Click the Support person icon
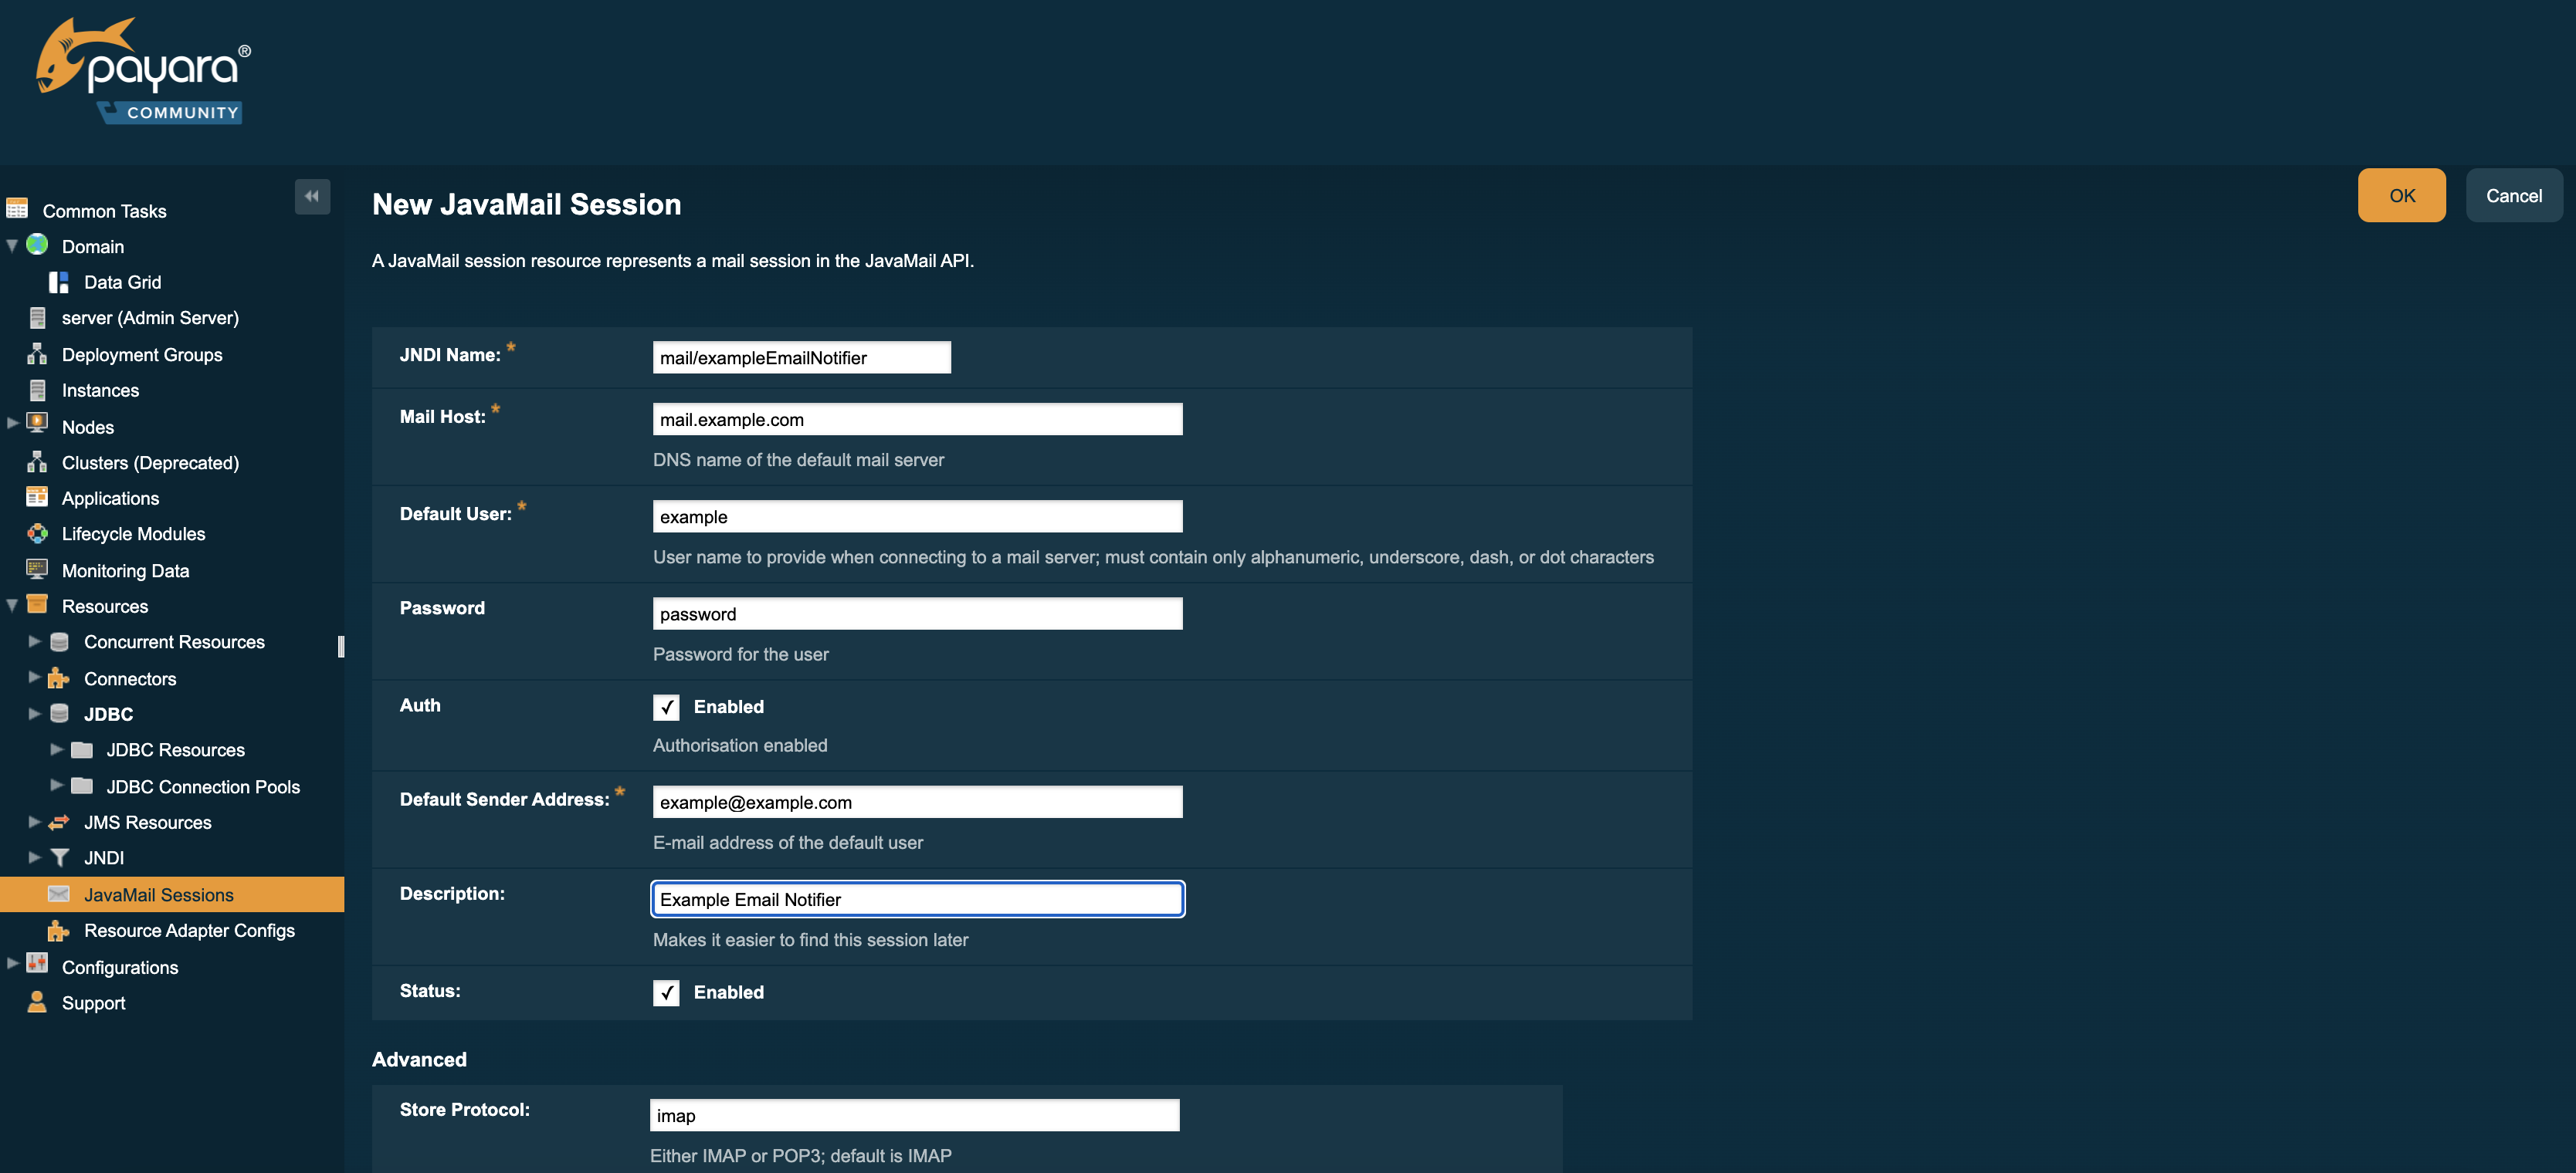This screenshot has height=1173, width=2576. [37, 1002]
